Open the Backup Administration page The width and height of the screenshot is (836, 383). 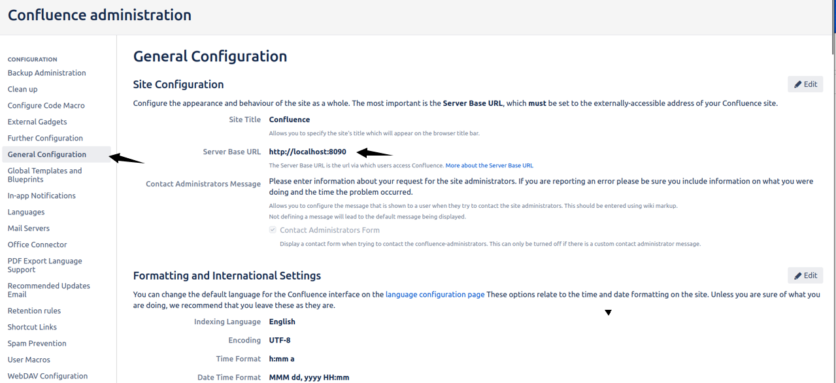coord(46,73)
